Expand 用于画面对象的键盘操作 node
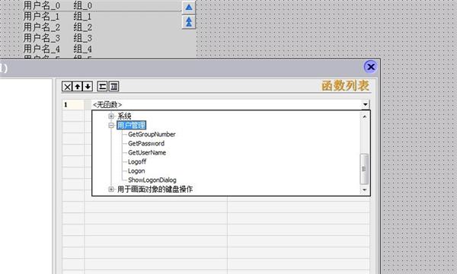 pyautogui.click(x=111, y=190)
